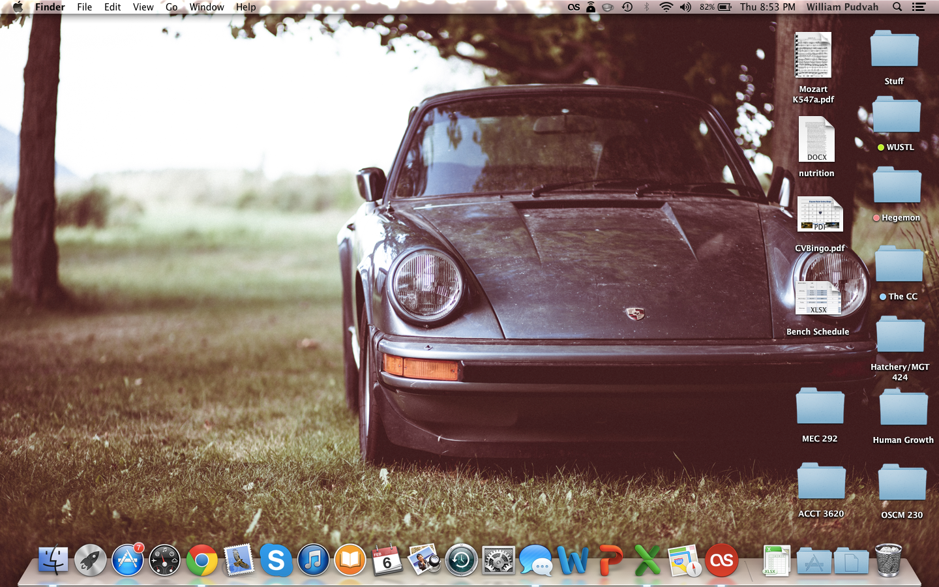The image size is (939, 587).
Task: Launch Microsoft Word from the Dock
Action: click(573, 560)
